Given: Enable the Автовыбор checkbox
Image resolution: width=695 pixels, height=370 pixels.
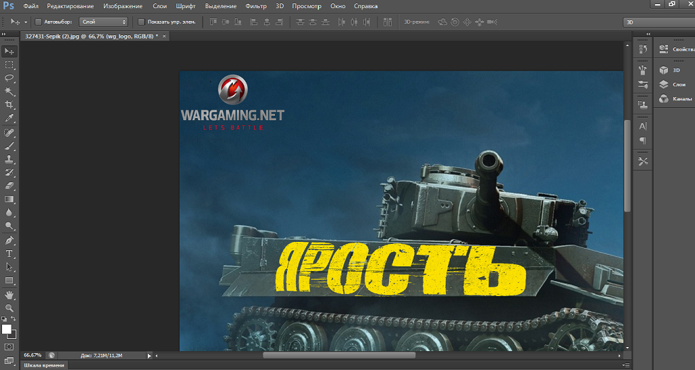Looking at the screenshot, I should 38,22.
